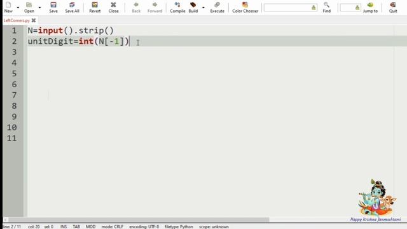Screen dimensions: 407x229
Task: Expand the New file dropdown arrow
Action: (18, 8)
